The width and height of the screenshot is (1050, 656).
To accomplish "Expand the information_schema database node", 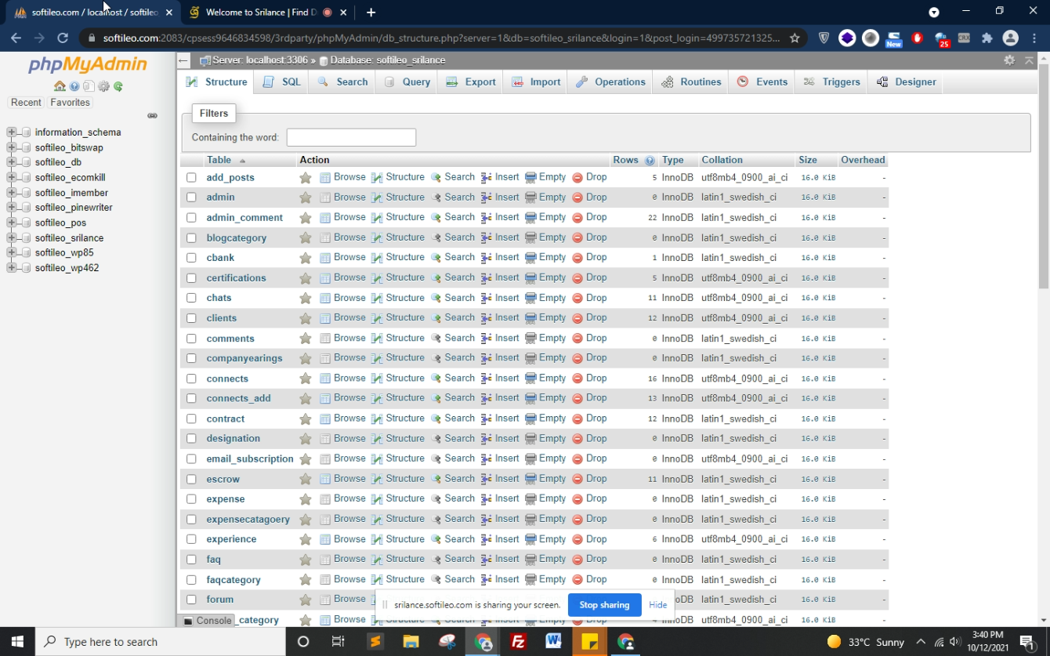I will click(x=12, y=132).
